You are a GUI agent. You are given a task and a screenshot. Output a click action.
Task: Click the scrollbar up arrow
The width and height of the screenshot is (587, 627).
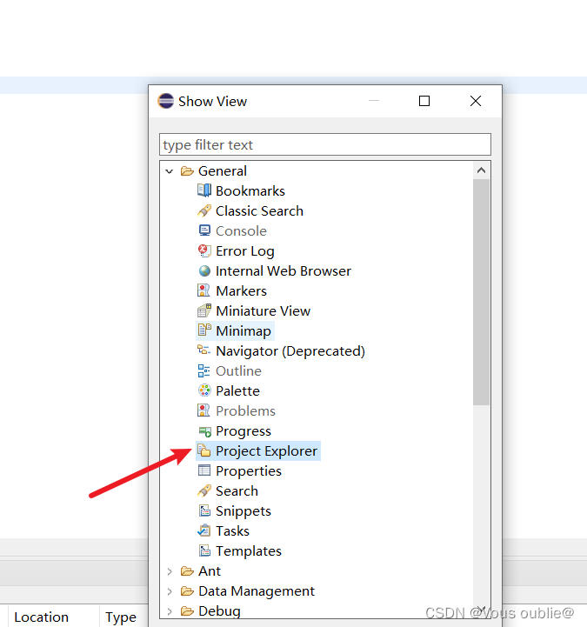point(481,170)
